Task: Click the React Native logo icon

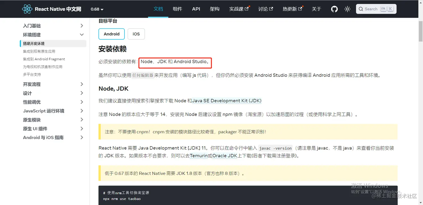Action: [x=27, y=9]
